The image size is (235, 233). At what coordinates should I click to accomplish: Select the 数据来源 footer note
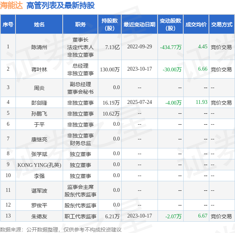(x=60, y=230)
